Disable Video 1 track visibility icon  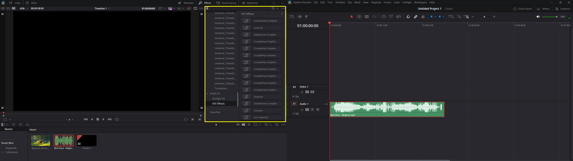coord(312,92)
